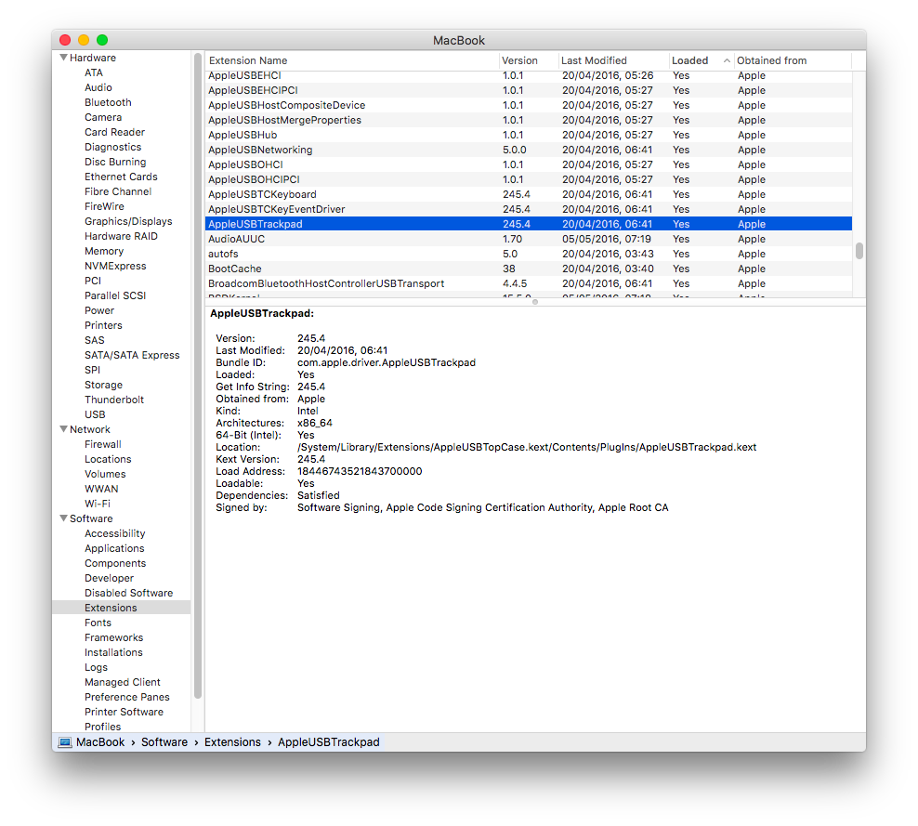Open Ethernet Cards section
This screenshot has height=826, width=918.
pos(121,177)
